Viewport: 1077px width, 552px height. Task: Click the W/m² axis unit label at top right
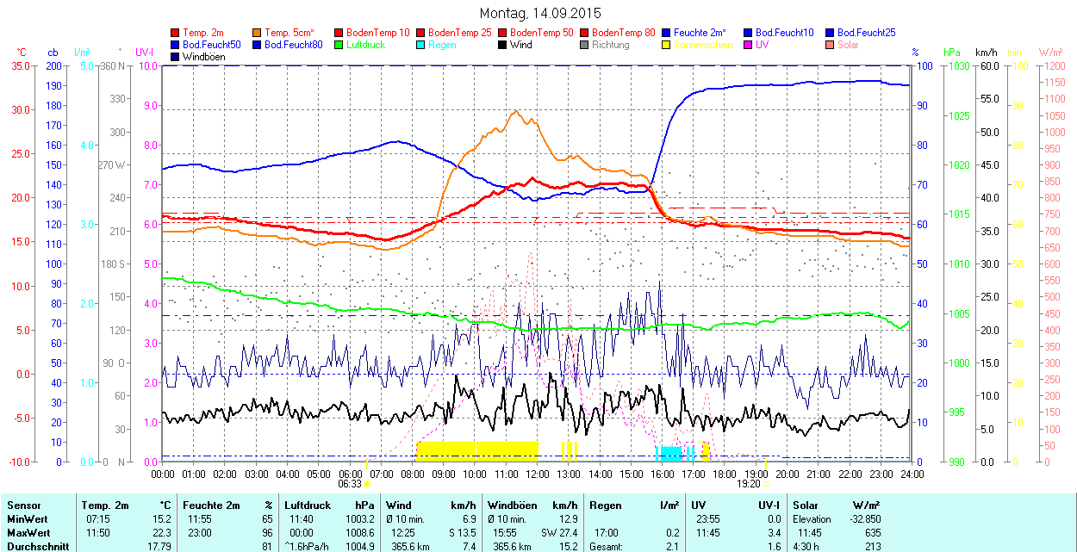[1050, 53]
